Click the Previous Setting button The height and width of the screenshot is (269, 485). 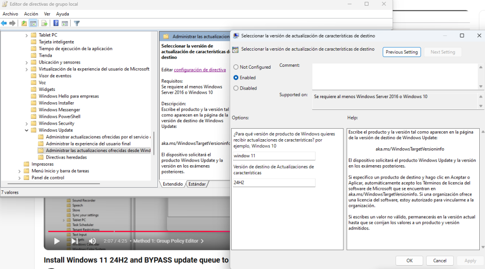(401, 52)
